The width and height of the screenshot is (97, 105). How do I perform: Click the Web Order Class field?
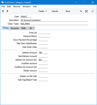point(43,47)
